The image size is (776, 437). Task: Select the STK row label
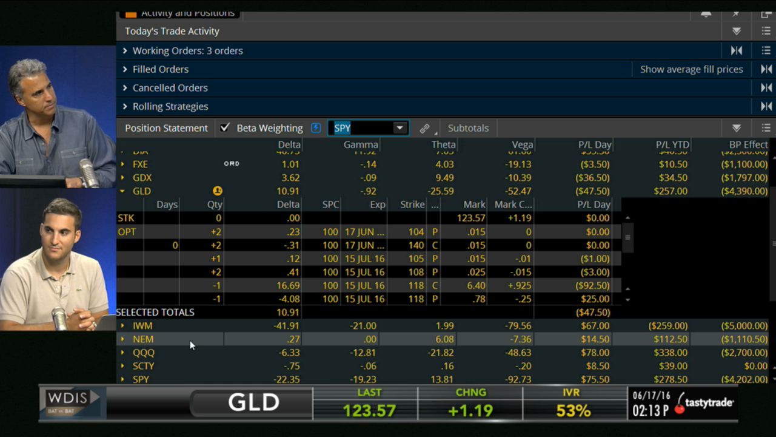click(126, 218)
